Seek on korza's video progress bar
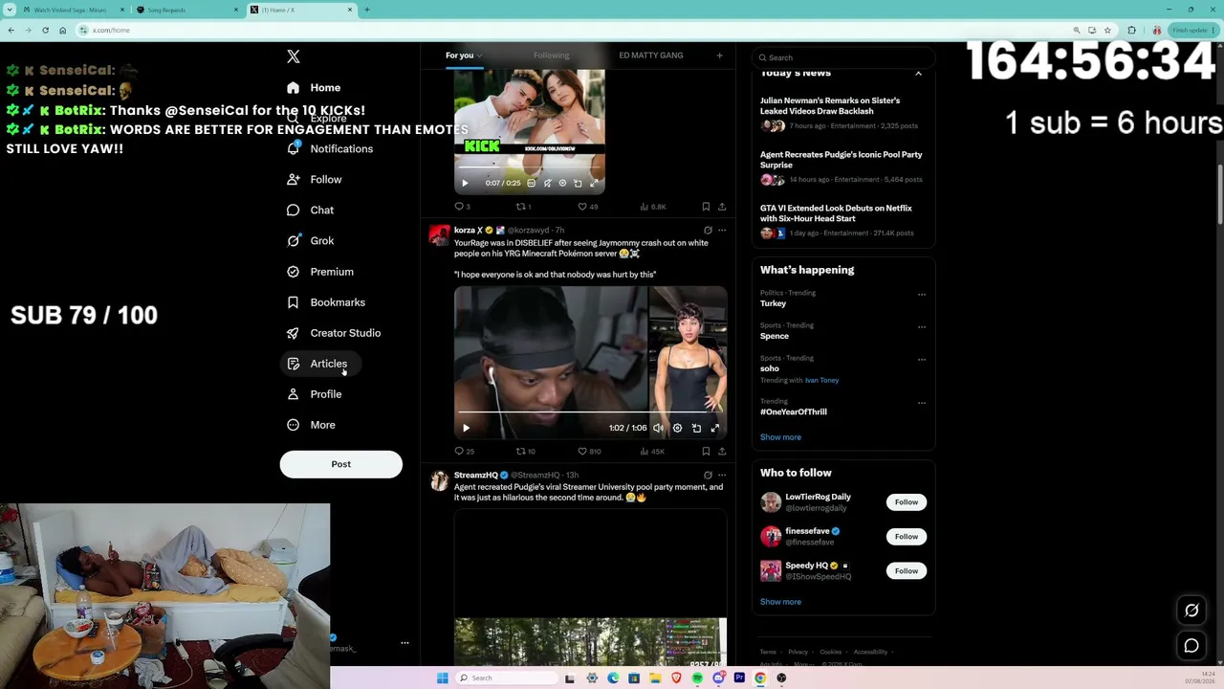 pyautogui.click(x=590, y=414)
